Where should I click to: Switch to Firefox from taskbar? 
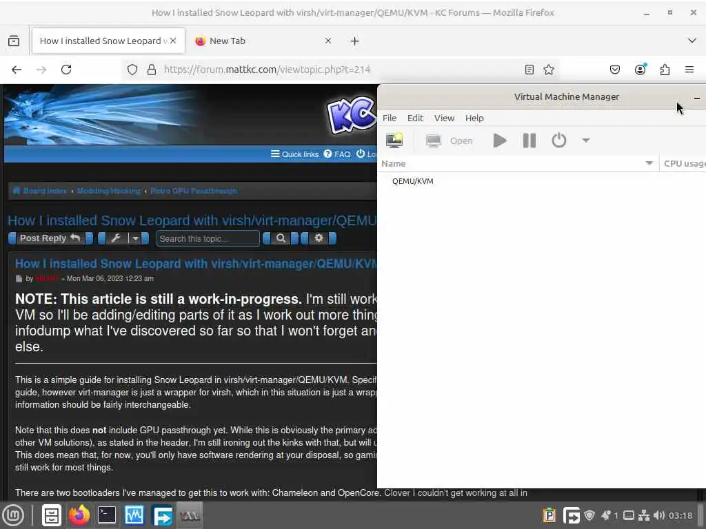coord(79,515)
